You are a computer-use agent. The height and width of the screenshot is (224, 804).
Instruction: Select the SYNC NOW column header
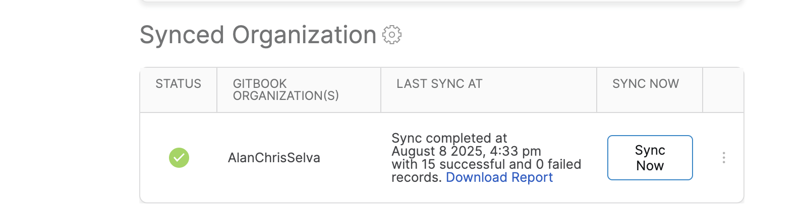click(x=646, y=84)
